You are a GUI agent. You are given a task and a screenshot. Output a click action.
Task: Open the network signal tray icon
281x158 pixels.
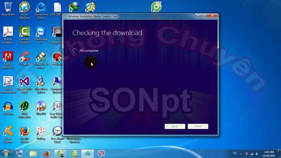coord(252,154)
